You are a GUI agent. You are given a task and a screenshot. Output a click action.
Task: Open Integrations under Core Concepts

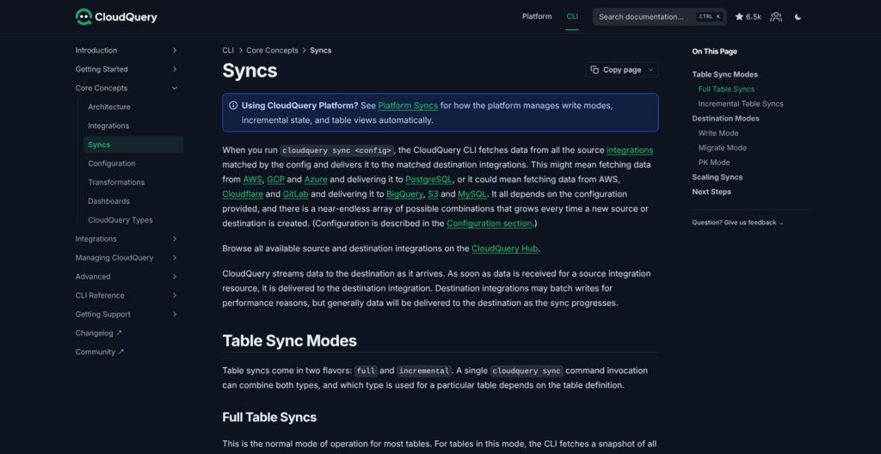point(108,126)
